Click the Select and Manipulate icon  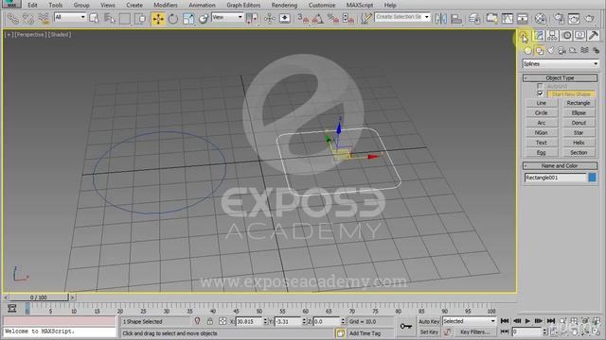[269, 19]
